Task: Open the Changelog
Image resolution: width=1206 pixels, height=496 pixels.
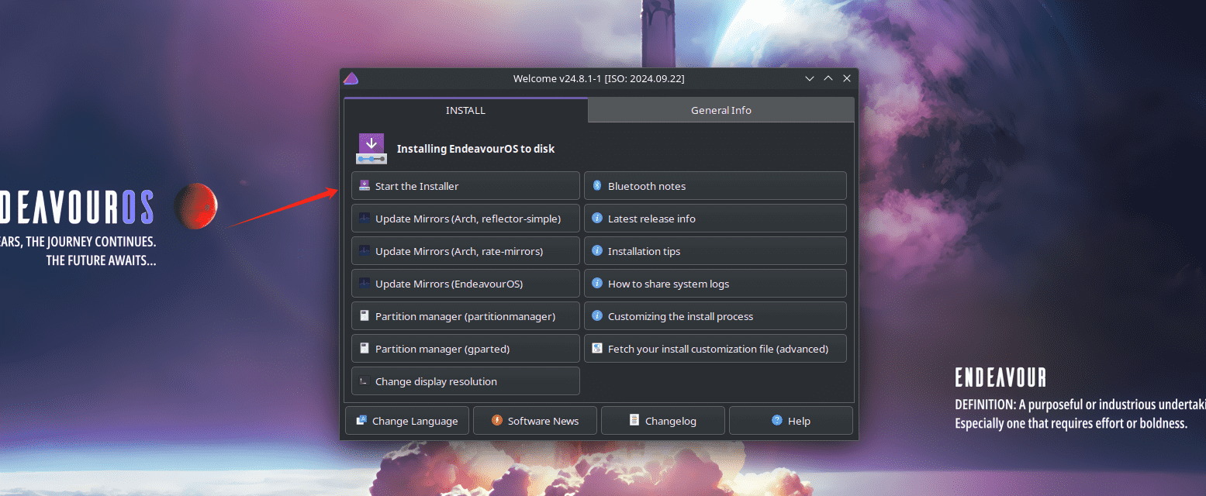Action: (x=663, y=421)
